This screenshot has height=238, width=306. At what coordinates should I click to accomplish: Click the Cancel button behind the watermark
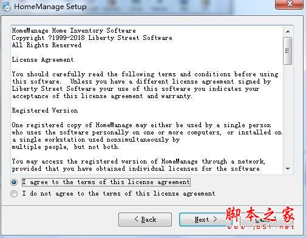(x=267, y=219)
